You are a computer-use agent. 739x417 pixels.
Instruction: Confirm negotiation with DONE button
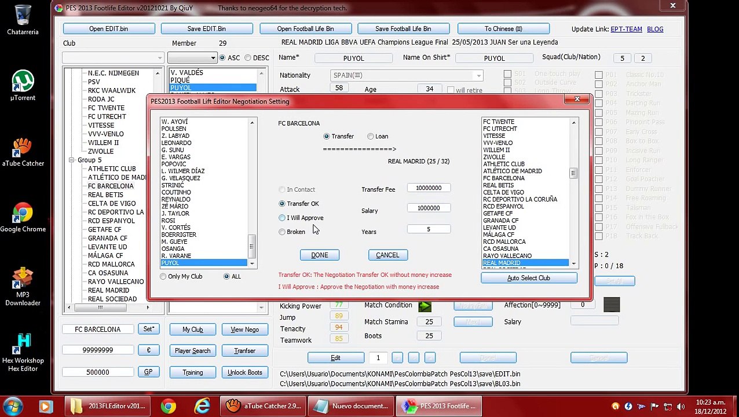click(x=320, y=255)
